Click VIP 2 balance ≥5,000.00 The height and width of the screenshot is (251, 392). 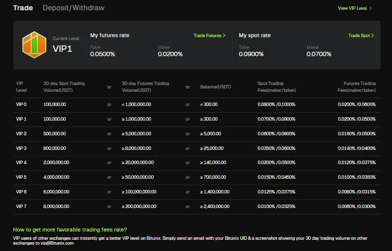click(x=211, y=134)
